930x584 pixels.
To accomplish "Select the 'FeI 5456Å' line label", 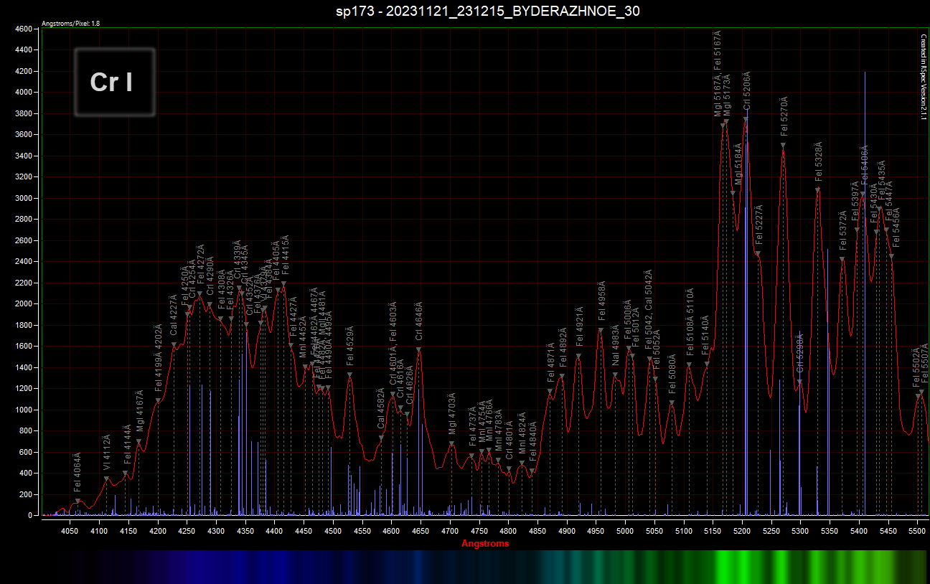I will tap(895, 228).
